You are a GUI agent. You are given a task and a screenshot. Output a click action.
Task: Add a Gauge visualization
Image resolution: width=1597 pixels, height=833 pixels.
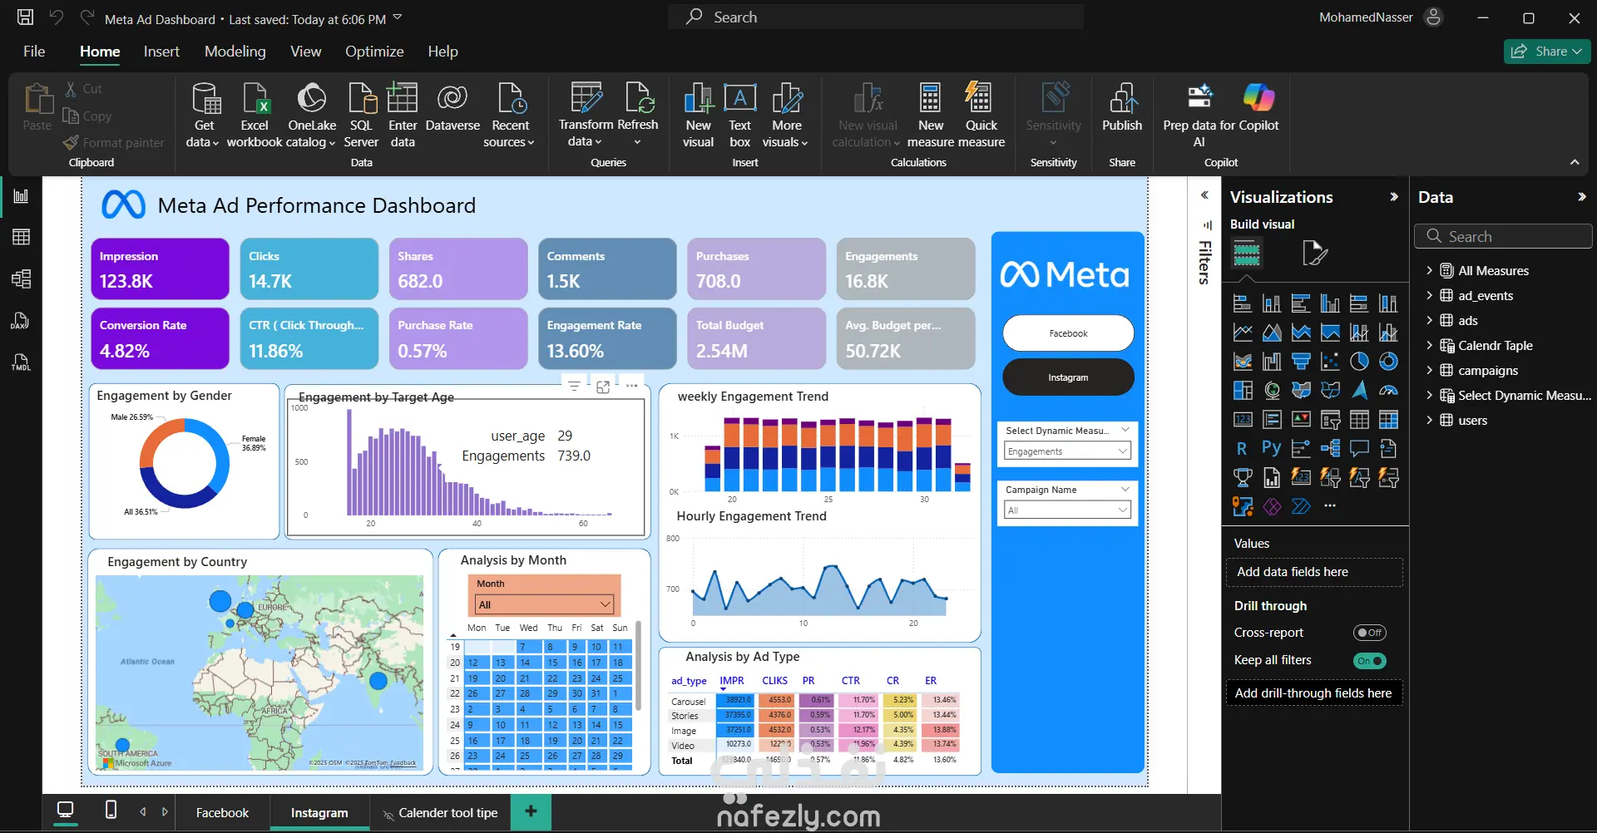pyautogui.click(x=1388, y=391)
